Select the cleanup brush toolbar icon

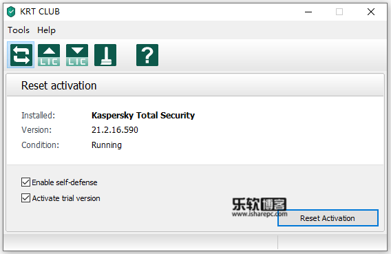pos(105,55)
